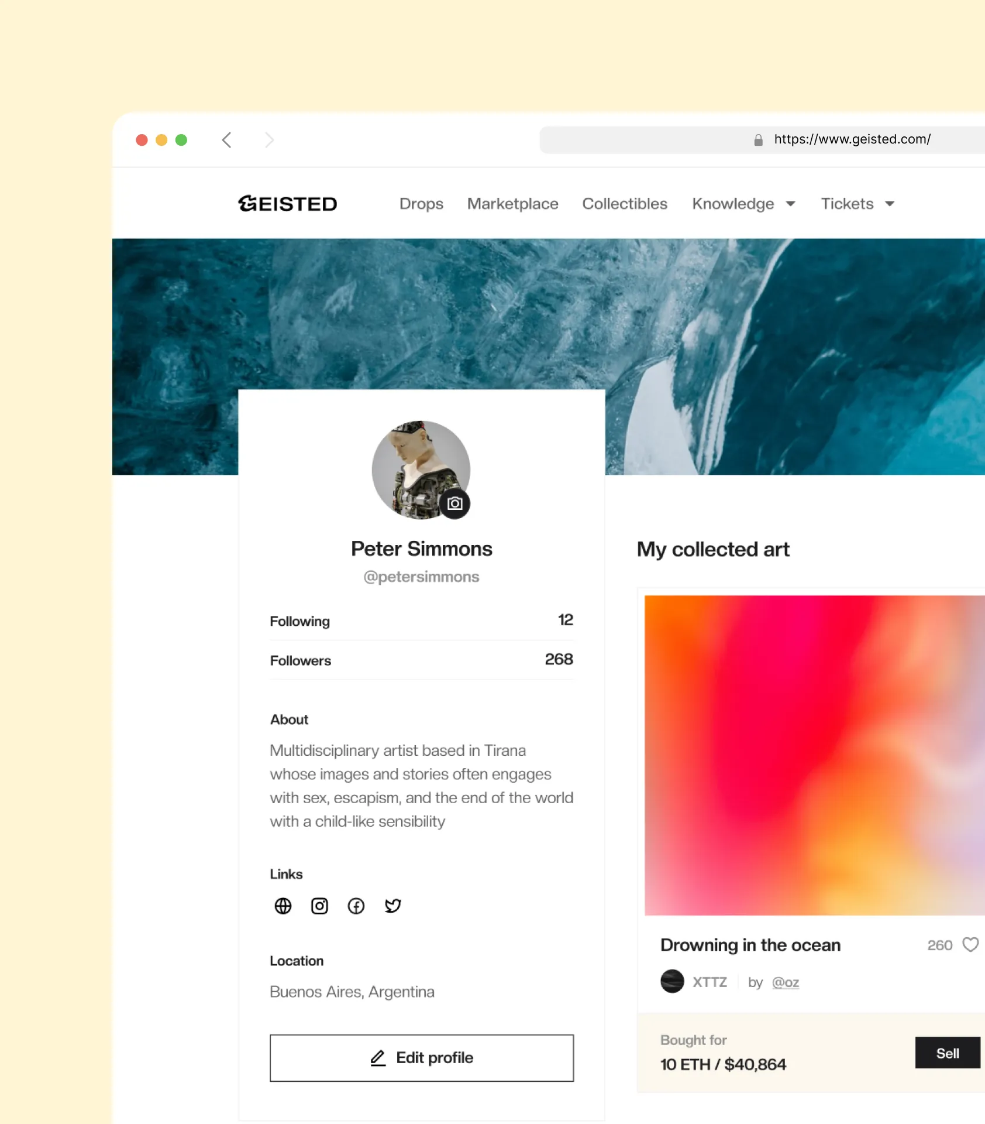Expand the Tickets dropdown menu
The height and width of the screenshot is (1124, 985).
coord(857,204)
